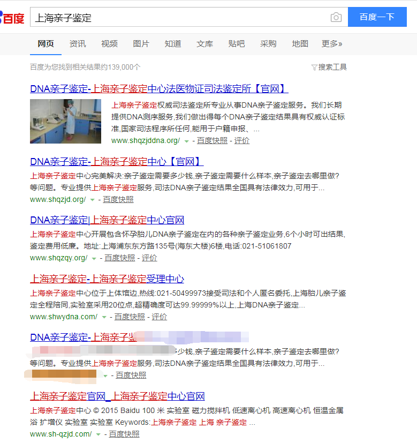Click snippet text mentioning 2015 Baidu 100 米 实验室
The width and height of the screenshot is (417, 443).
click(x=187, y=416)
